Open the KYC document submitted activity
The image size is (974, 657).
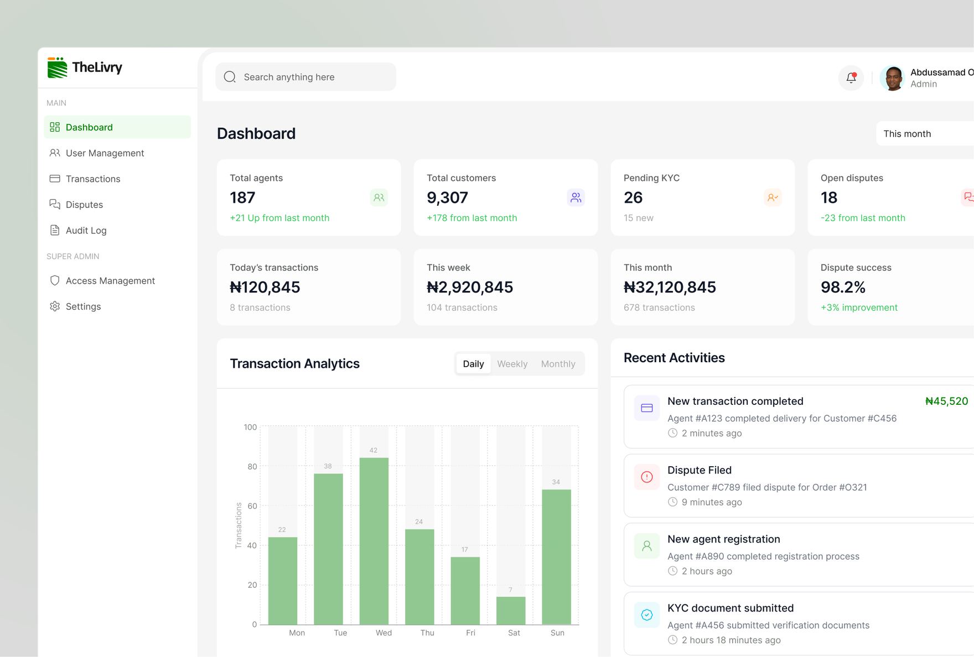click(x=799, y=623)
